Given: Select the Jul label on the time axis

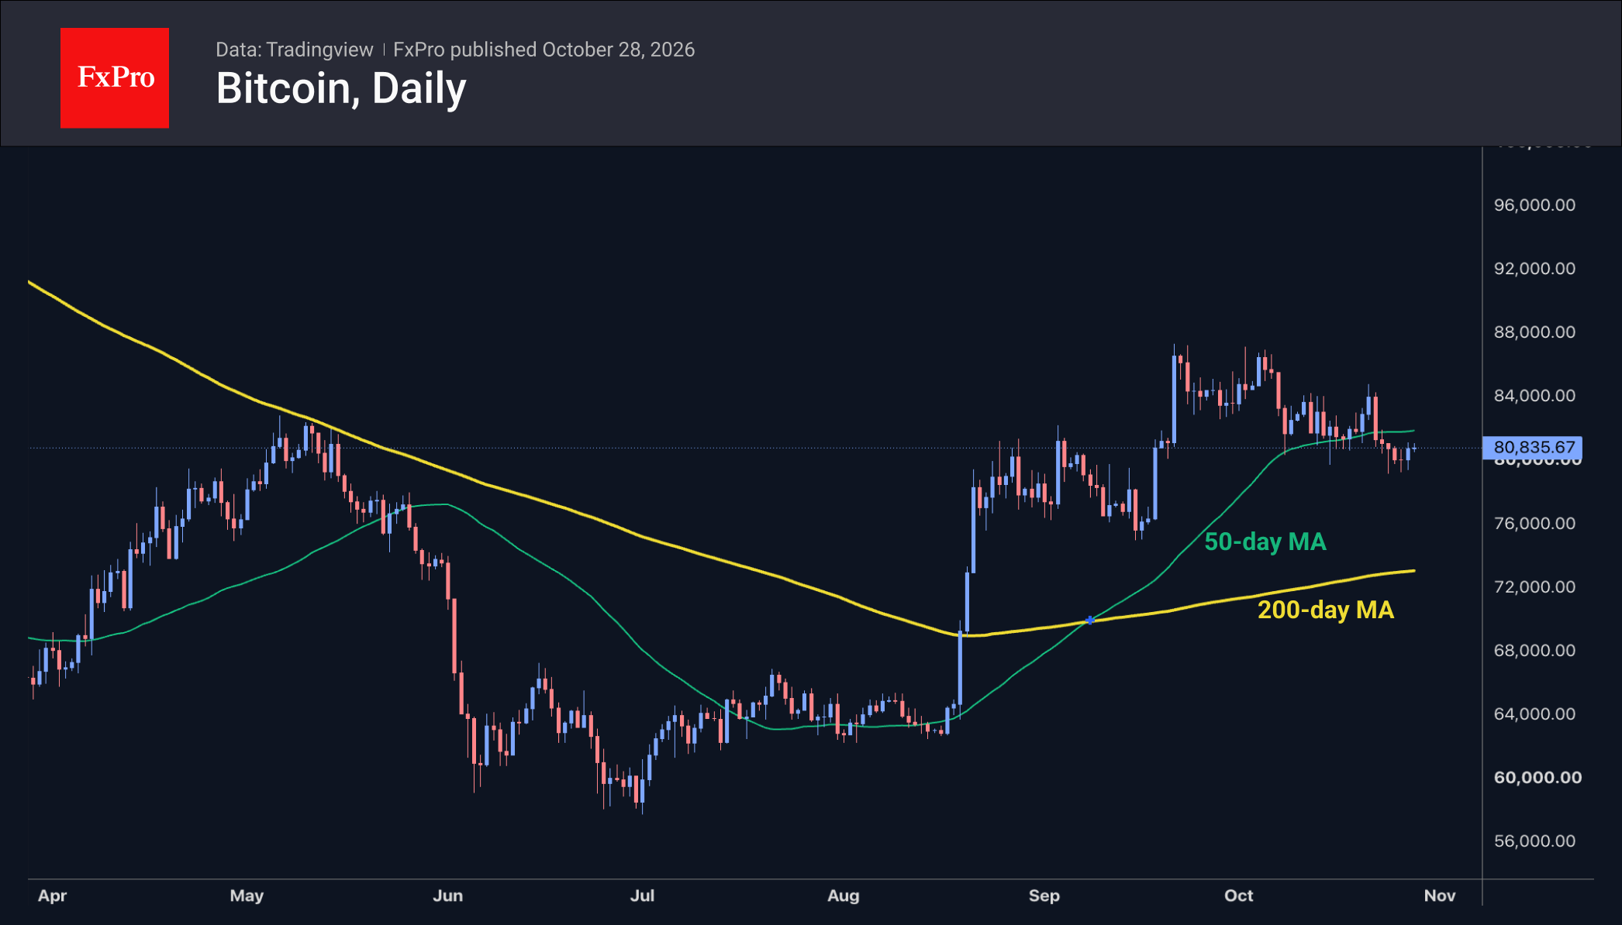Looking at the screenshot, I should point(642,896).
